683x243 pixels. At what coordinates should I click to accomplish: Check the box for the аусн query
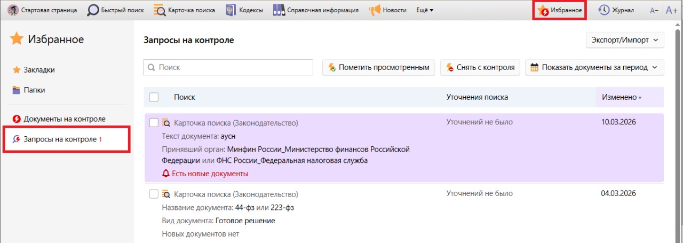[x=154, y=123]
